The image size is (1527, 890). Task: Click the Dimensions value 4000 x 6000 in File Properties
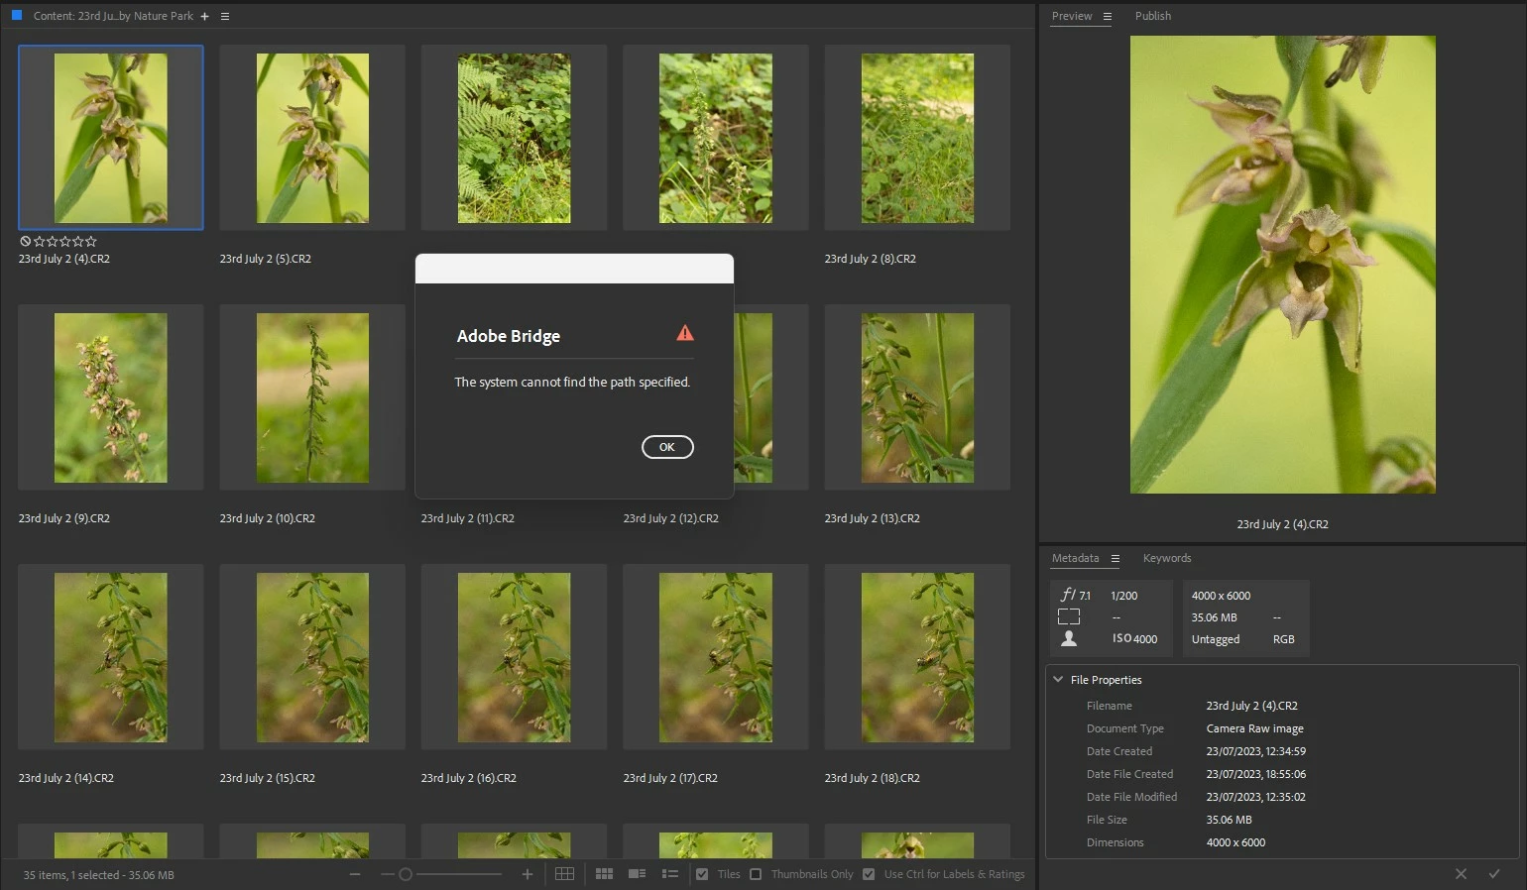(1235, 842)
